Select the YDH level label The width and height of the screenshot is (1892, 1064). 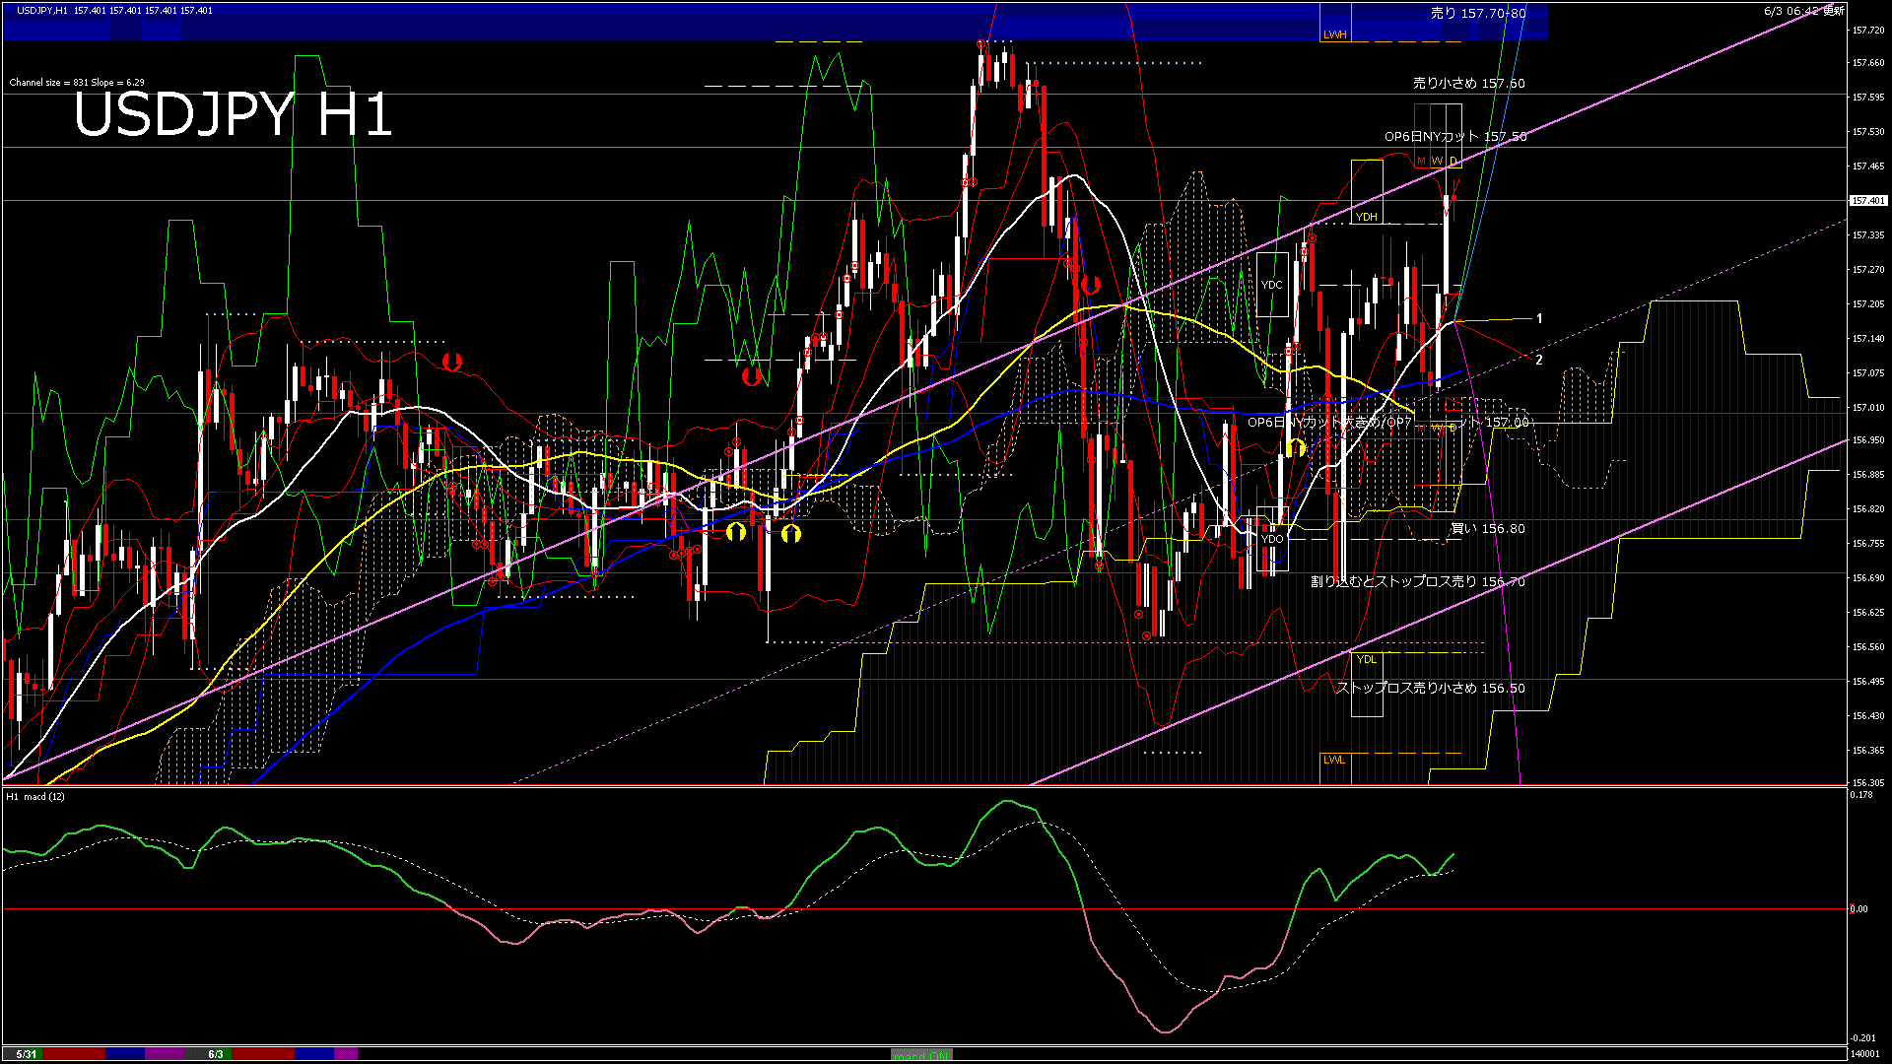[1366, 217]
